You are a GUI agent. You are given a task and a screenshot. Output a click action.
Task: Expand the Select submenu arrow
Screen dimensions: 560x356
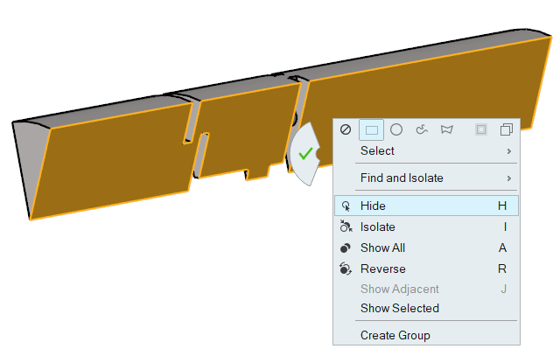click(509, 151)
